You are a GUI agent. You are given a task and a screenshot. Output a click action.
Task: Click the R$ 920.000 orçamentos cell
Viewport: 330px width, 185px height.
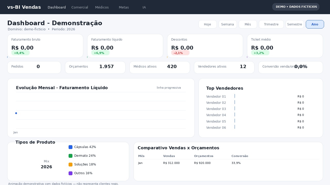click(202, 163)
